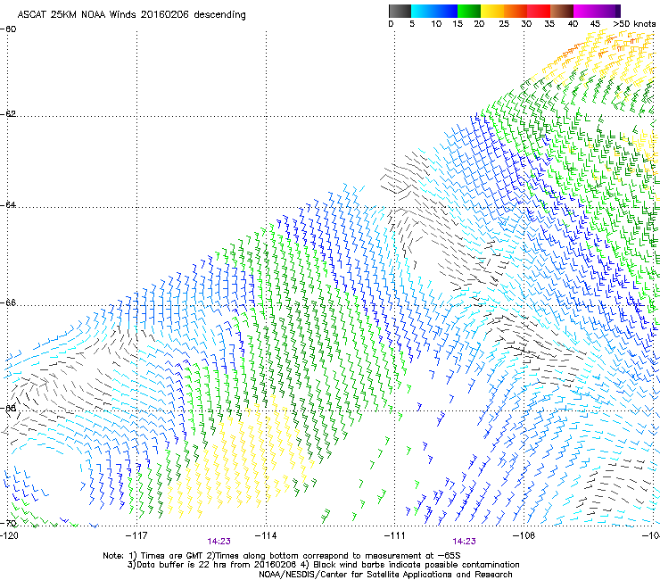
Task: Click the right purple '14:23' time stamp
Action: 465,542
